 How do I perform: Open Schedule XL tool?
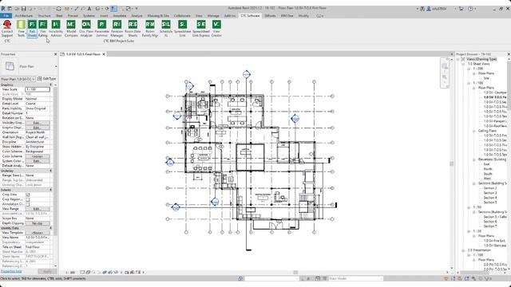[x=166, y=29]
